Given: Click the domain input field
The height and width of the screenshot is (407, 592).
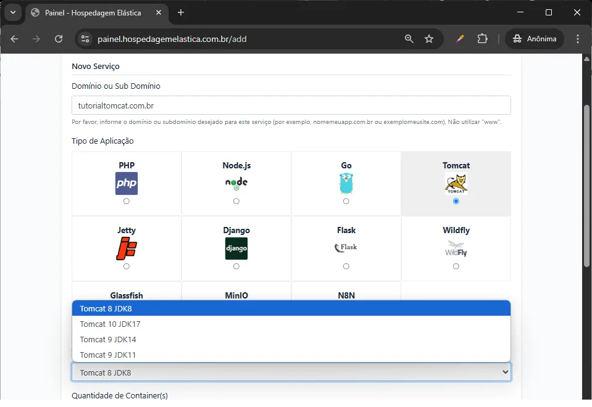Looking at the screenshot, I should tap(291, 105).
